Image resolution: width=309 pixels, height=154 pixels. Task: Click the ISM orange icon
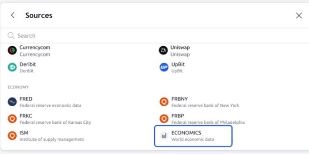pos(12,136)
